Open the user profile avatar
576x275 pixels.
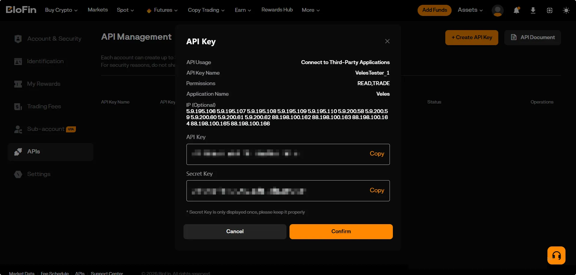click(497, 10)
